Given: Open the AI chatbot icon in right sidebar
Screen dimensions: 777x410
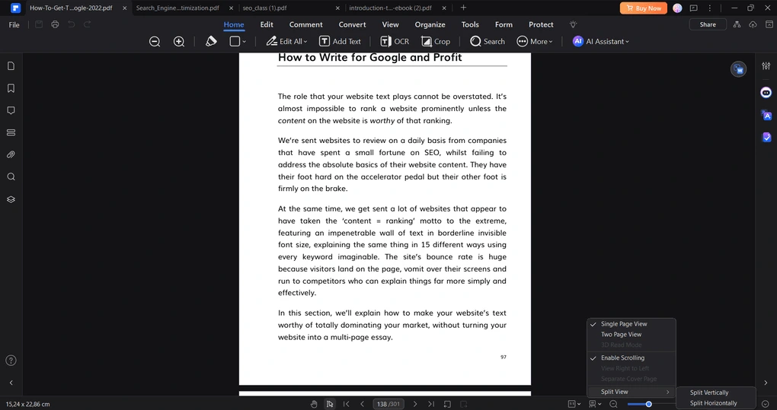Looking at the screenshot, I should [766, 93].
